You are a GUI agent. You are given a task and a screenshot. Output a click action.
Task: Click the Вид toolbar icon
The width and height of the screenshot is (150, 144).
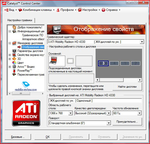click(x=7, y=10)
